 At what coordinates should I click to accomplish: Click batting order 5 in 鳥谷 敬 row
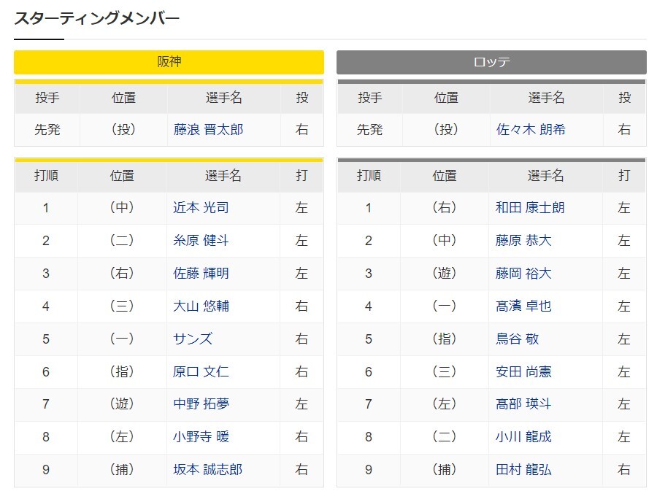tap(369, 339)
